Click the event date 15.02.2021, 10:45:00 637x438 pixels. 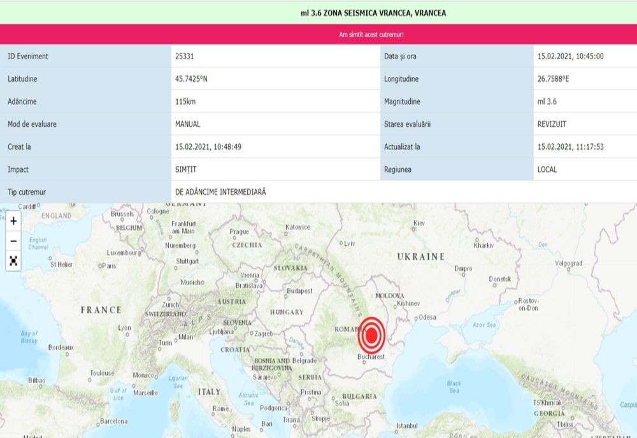pos(570,56)
